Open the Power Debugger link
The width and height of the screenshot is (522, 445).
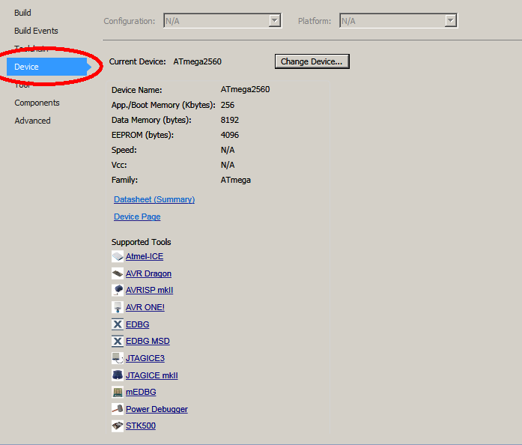point(157,409)
